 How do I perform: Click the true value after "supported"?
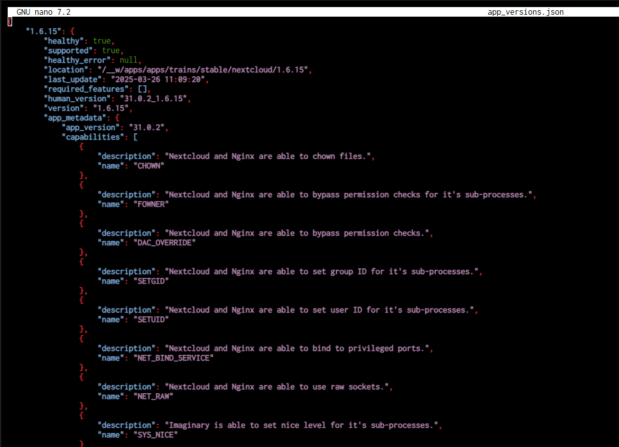point(110,51)
